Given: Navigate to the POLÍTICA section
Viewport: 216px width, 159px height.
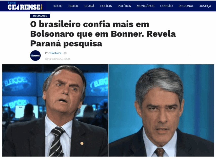Looking at the screenshot, I should pos(124,6).
